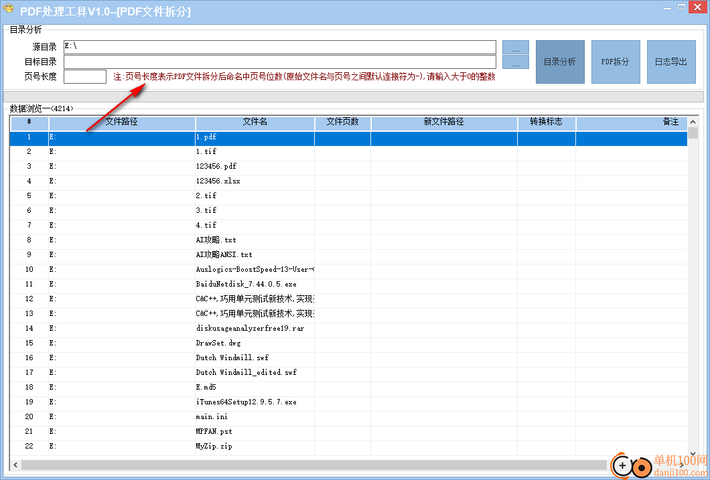This screenshot has height=480, width=710.
Task: Sort by the 新文件路径 column header
Action: [x=444, y=122]
